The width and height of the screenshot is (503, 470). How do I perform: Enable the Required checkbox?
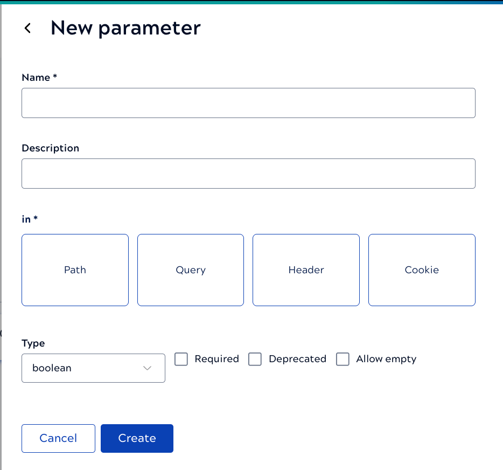coord(181,359)
